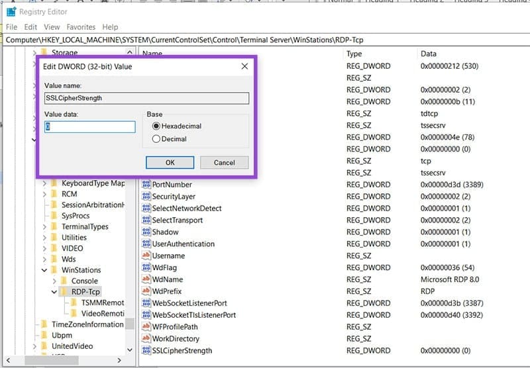Click the UnitedVideo folder icon
The image size is (530, 368).
(44, 345)
